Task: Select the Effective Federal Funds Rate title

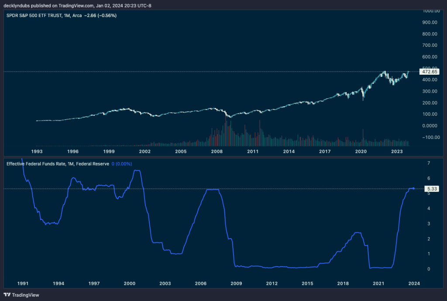Action: (35, 164)
